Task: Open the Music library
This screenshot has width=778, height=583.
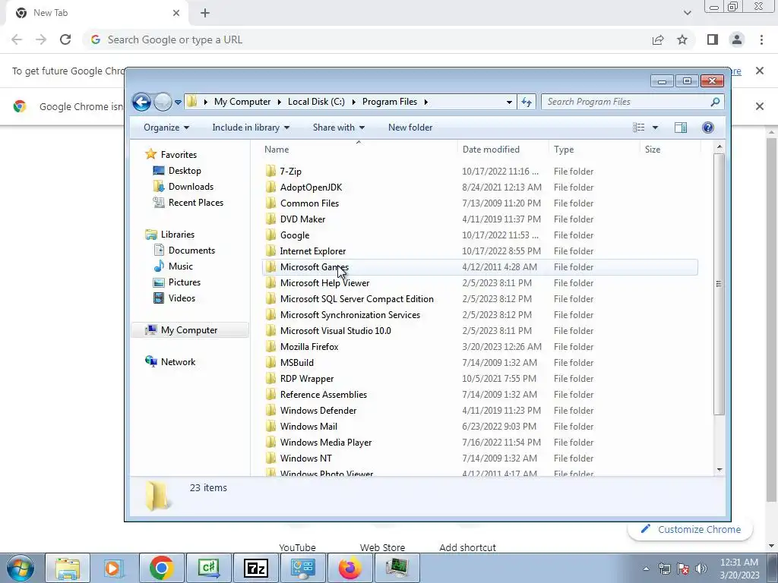Action: (x=181, y=266)
